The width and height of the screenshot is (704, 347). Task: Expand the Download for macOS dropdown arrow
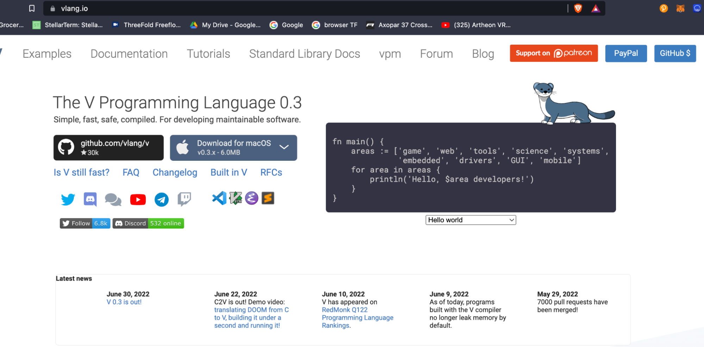click(x=284, y=147)
